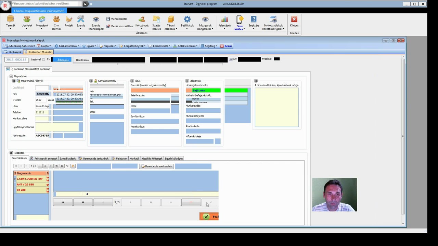Collapse the Megrendelő / Ügyfél panel
The height and width of the screenshot is (246, 438).
14,81
